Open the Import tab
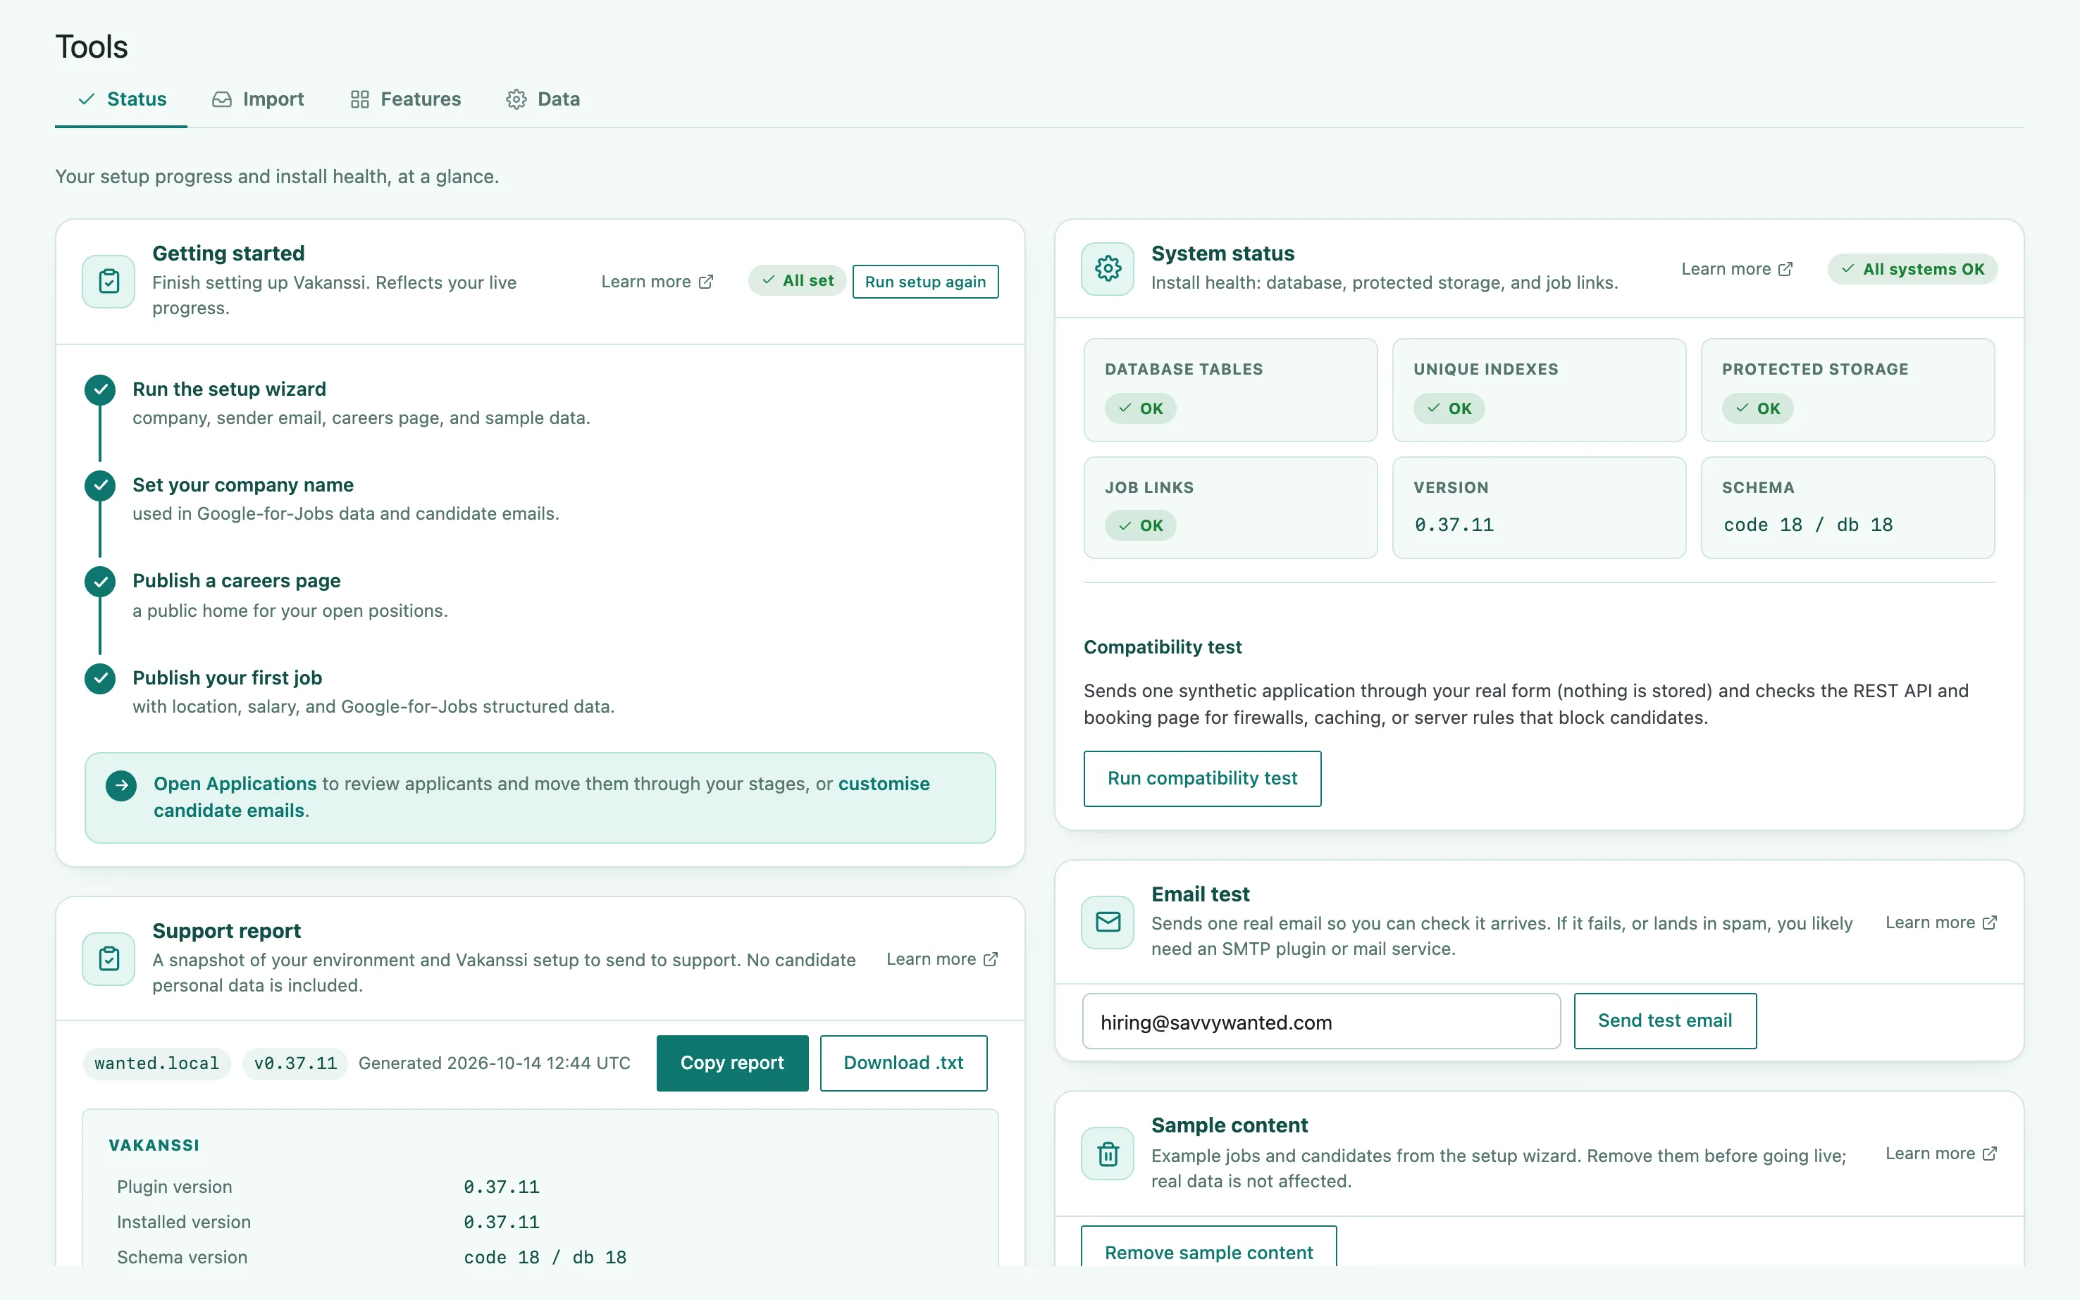This screenshot has width=2080, height=1300. click(x=258, y=100)
